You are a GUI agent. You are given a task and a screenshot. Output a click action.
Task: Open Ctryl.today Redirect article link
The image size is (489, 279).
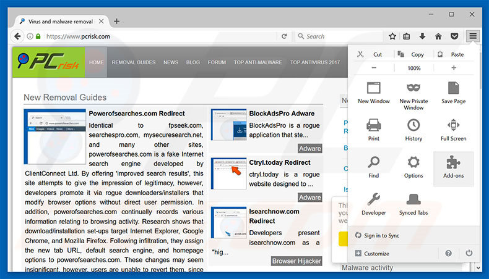click(x=280, y=162)
